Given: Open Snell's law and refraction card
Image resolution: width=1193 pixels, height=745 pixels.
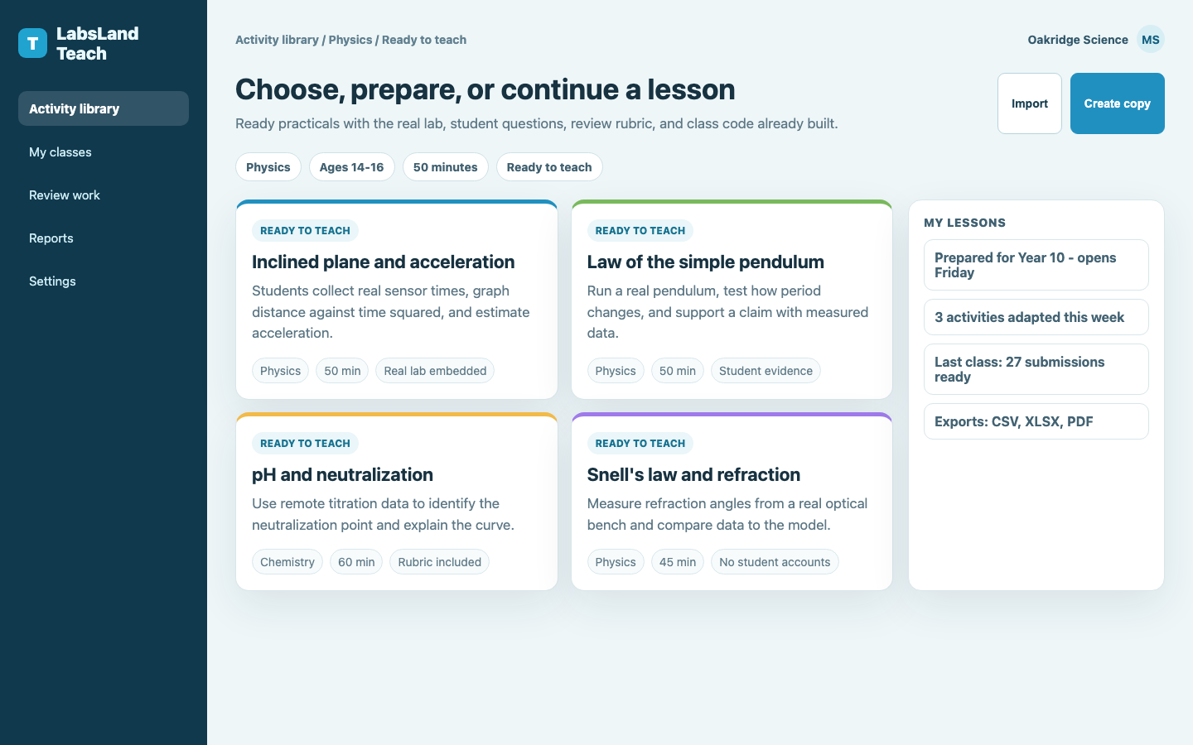Looking at the screenshot, I should pyautogui.click(x=732, y=502).
